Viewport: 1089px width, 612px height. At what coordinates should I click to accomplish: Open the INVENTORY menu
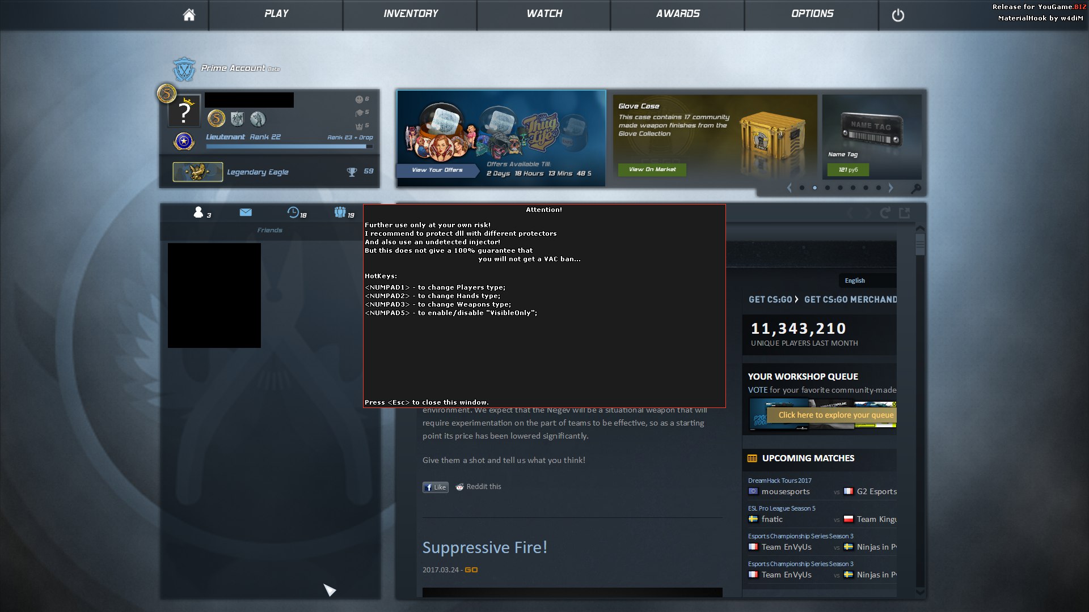(411, 14)
